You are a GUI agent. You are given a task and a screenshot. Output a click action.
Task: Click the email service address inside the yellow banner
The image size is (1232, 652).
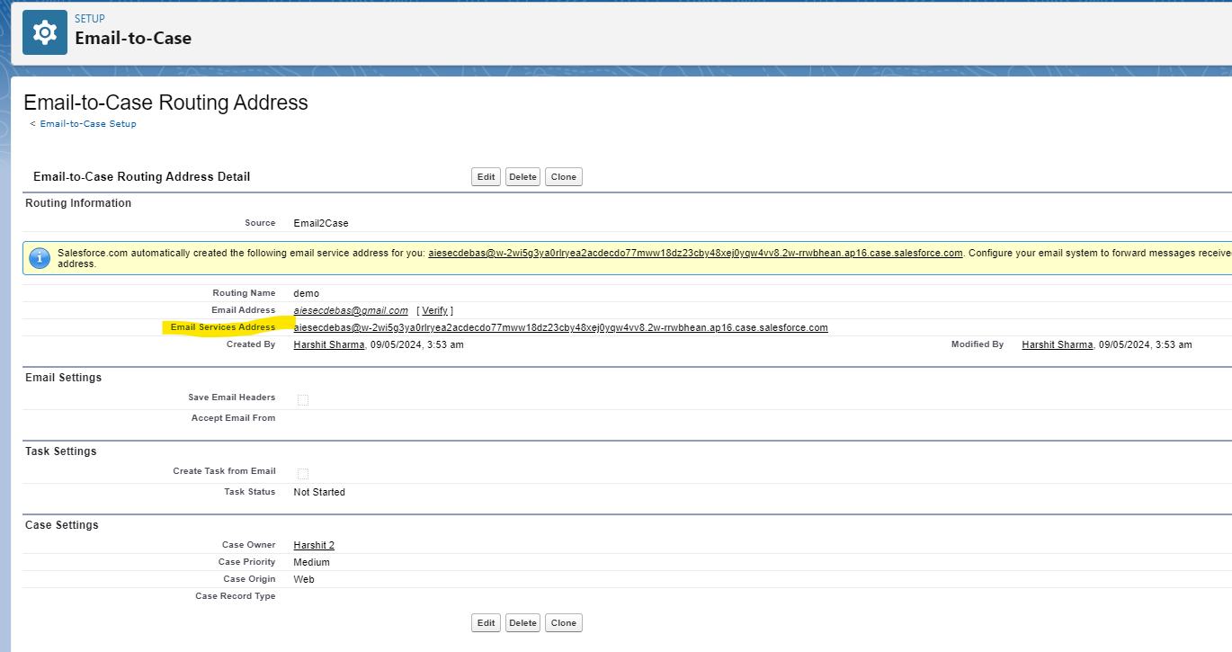pos(694,253)
